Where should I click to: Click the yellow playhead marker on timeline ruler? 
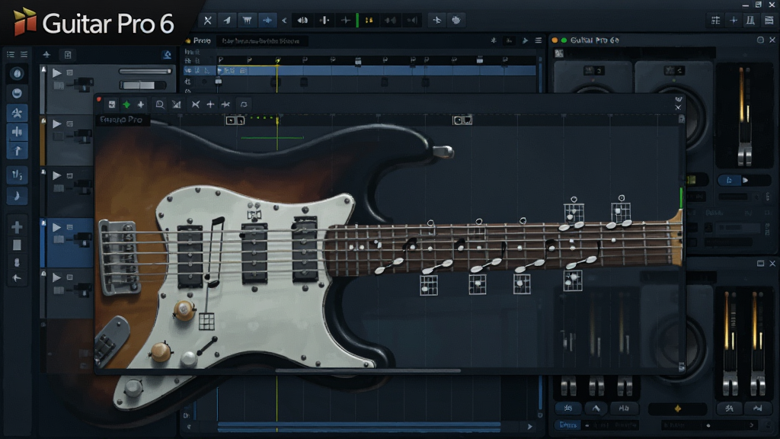coord(277,60)
